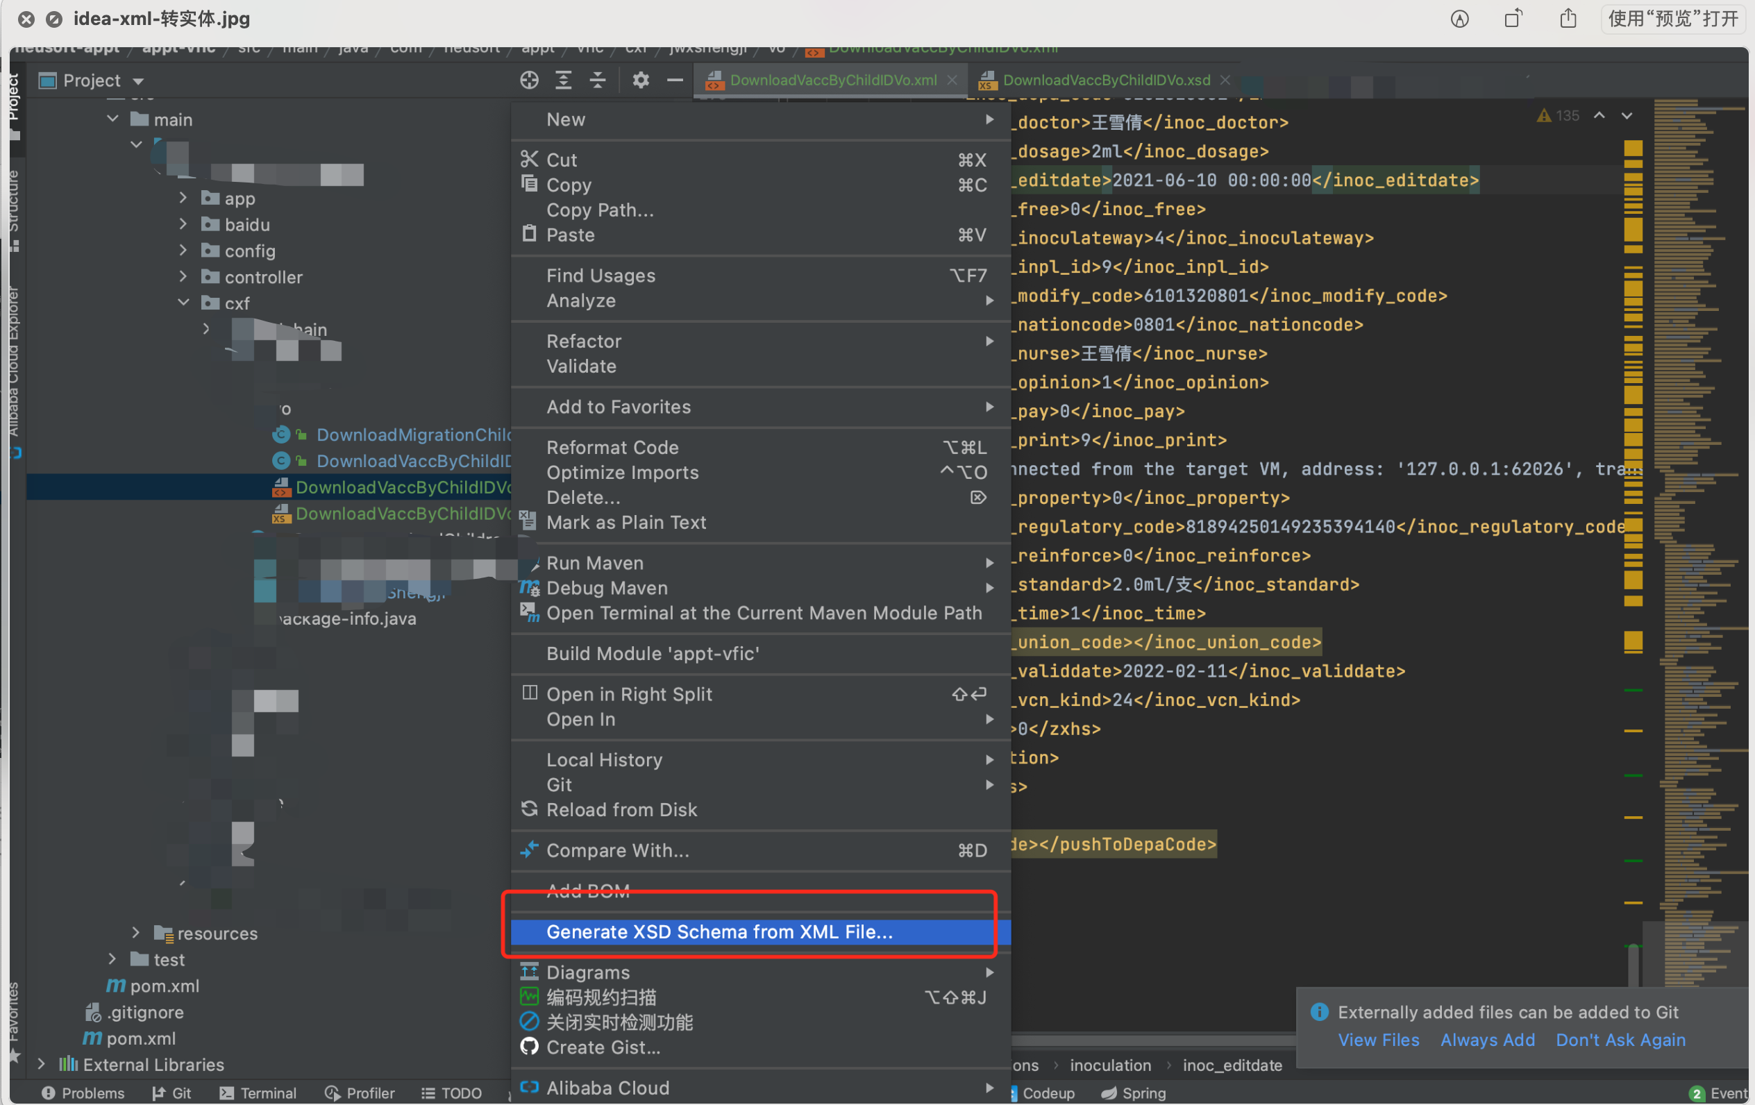1755x1105 pixels.
Task: Collapse the cxf folder in Project tree
Action: click(183, 303)
